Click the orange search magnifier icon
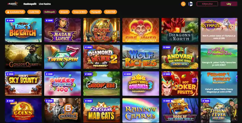The image size is (242, 123). pyautogui.click(x=183, y=4)
